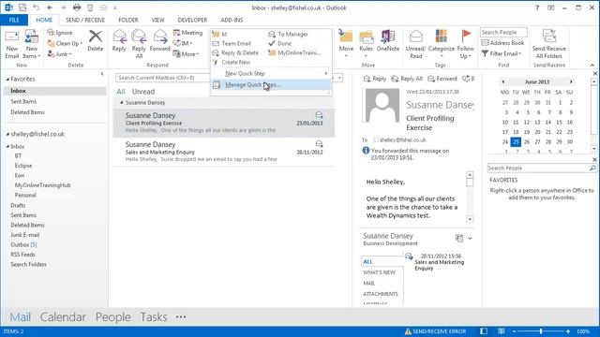The width and height of the screenshot is (600, 337).
Task: Open the Filter Email dropdown
Action: [502, 53]
